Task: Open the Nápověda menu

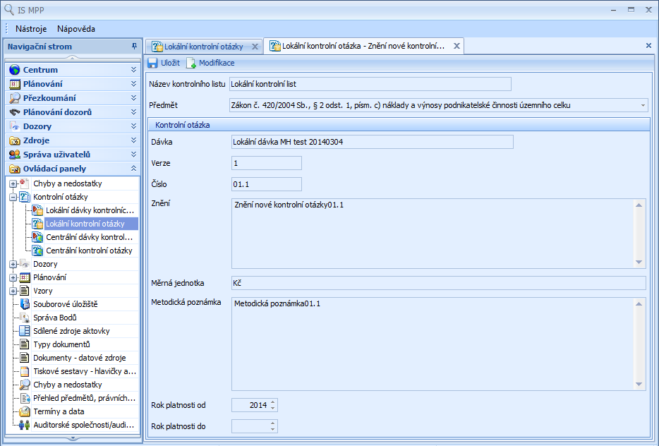Action: [x=76, y=29]
